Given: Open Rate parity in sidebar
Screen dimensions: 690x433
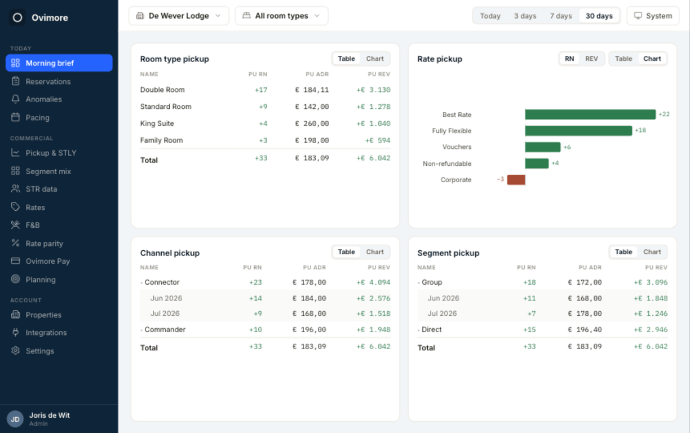Looking at the screenshot, I should [59, 243].
